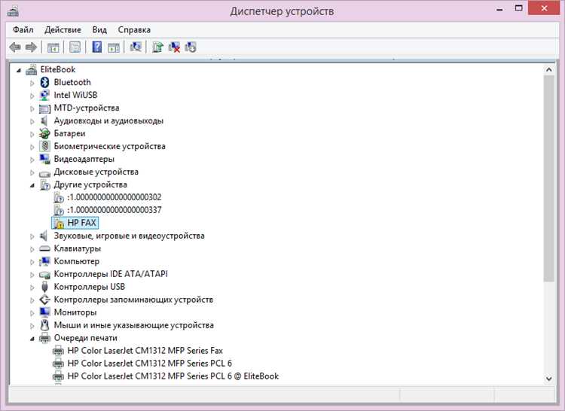565x411 pixels.
Task: Select the Дисковые устройства label
Action: (96, 172)
